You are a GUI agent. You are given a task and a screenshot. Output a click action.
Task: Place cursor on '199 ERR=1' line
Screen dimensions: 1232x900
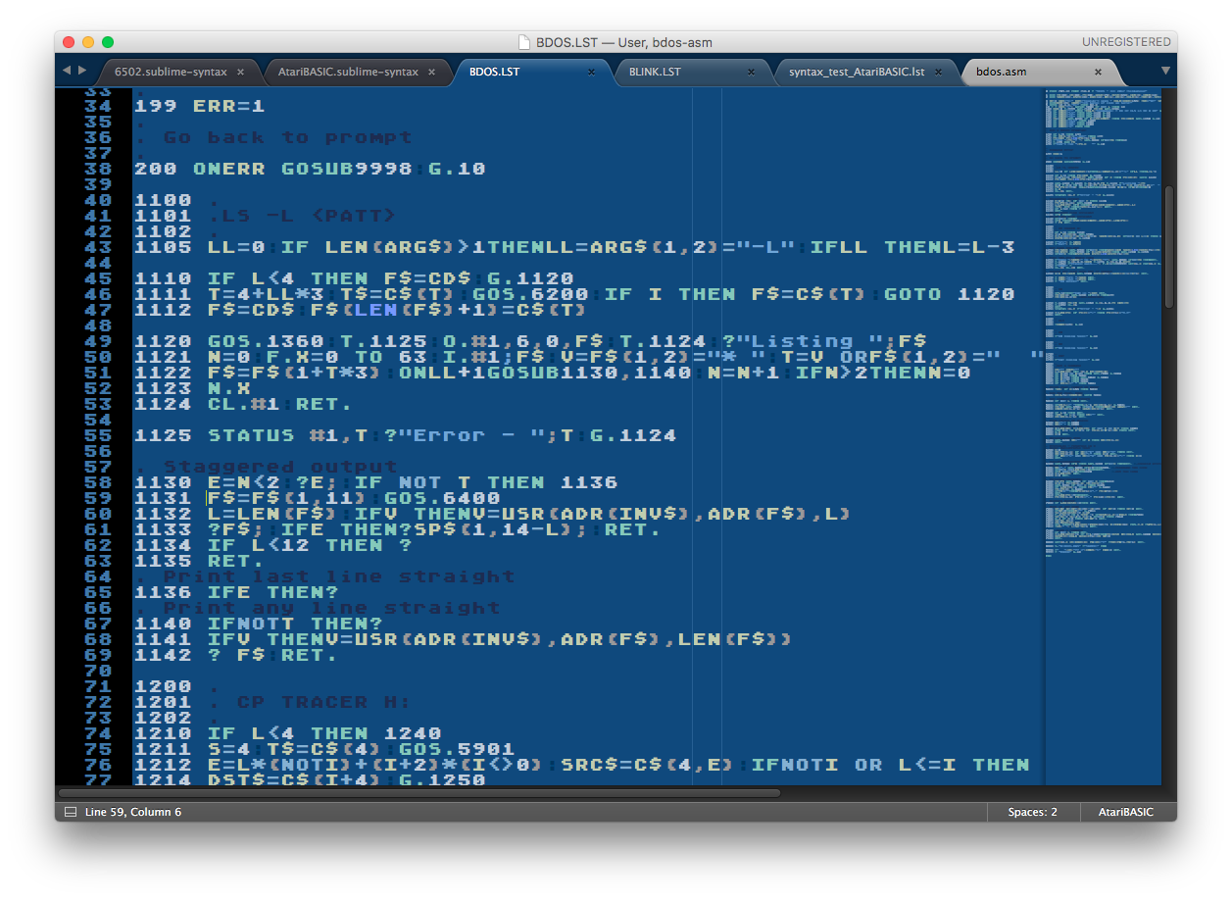[199, 106]
